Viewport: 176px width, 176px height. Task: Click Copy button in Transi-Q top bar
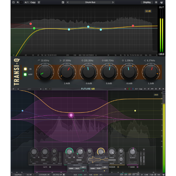(x=33, y=2)
